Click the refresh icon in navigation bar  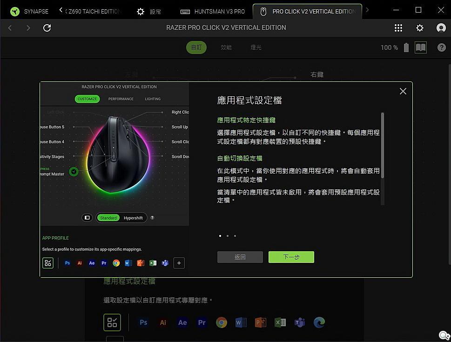click(47, 28)
